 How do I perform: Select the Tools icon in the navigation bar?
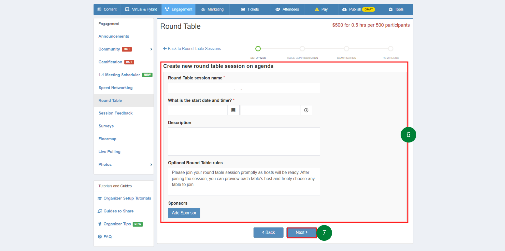(x=390, y=9)
